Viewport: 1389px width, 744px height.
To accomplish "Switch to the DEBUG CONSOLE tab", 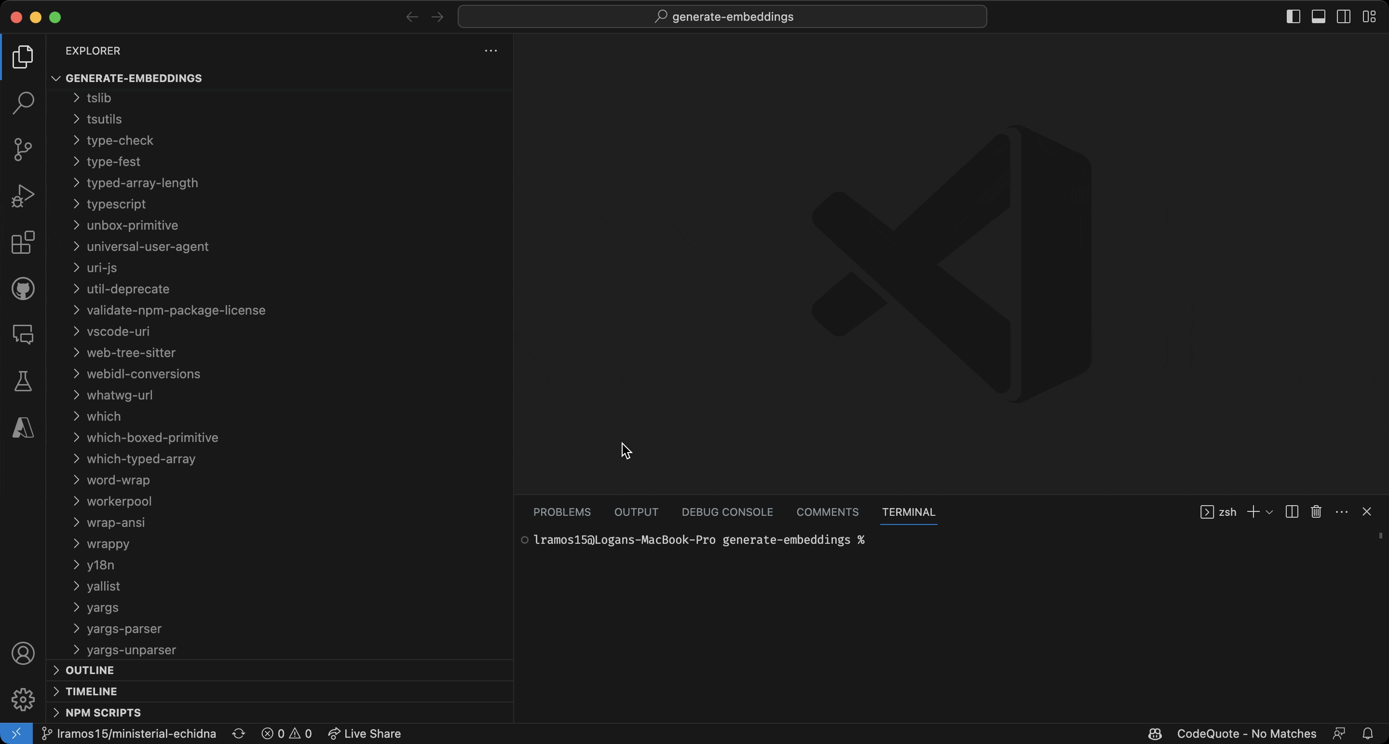I will [726, 511].
